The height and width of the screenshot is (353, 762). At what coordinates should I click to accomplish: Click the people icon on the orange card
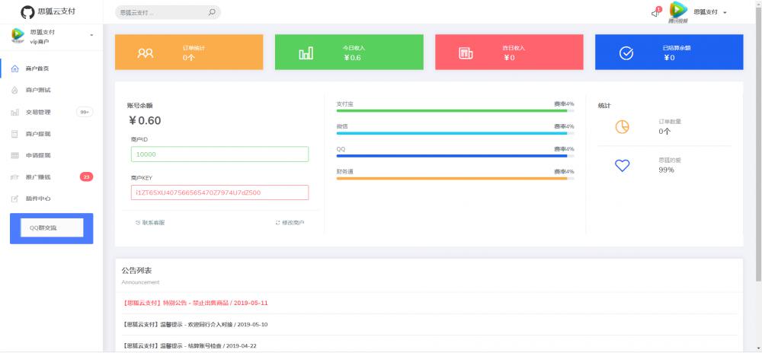(x=146, y=52)
